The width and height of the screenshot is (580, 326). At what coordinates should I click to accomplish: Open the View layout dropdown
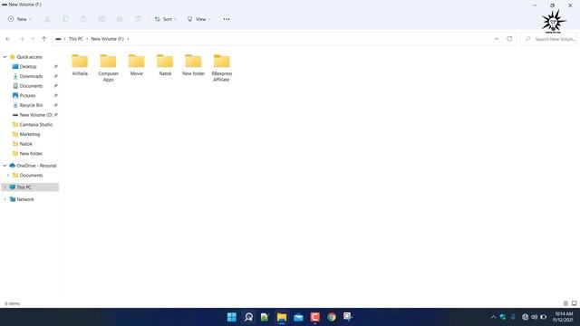pyautogui.click(x=198, y=19)
